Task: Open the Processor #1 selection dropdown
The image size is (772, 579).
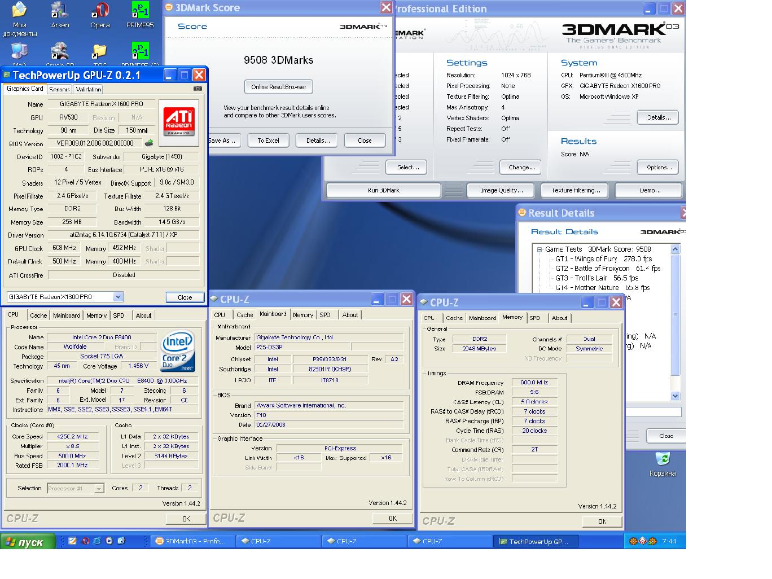Action: 99,489
